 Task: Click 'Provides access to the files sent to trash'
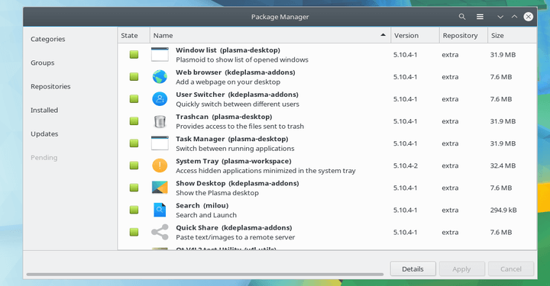[240, 127]
